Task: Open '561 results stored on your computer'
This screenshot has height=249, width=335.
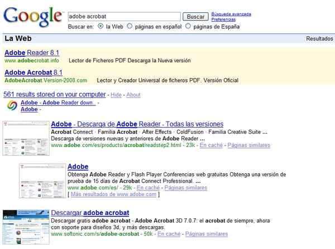Action: point(55,94)
